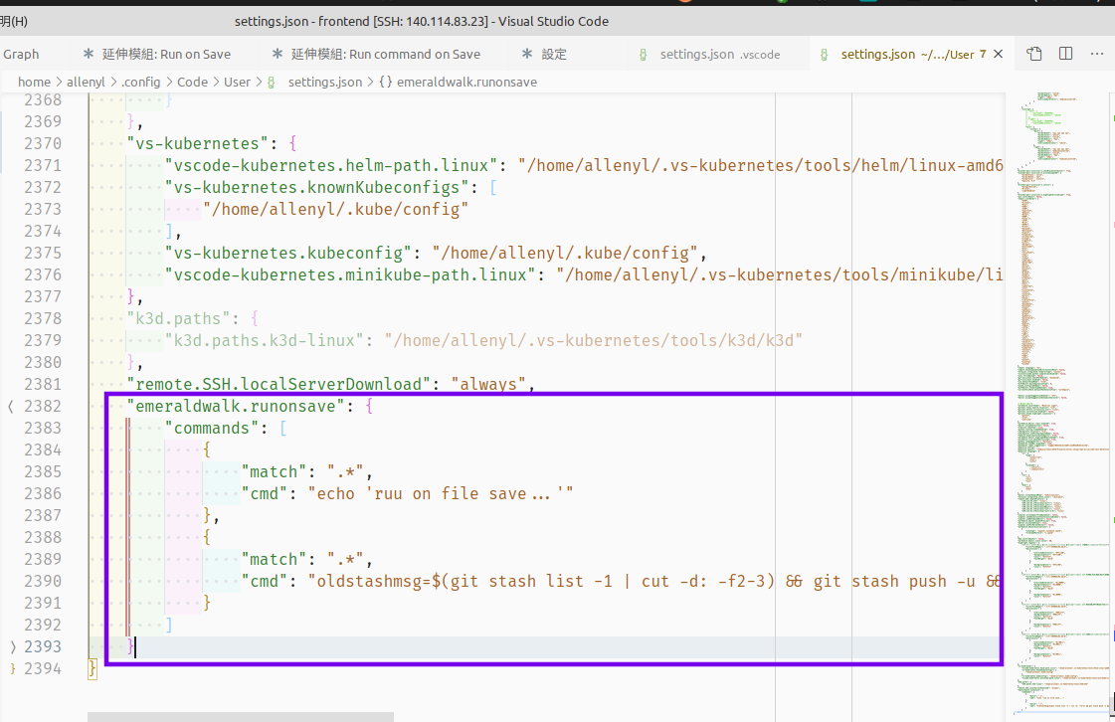This screenshot has height=722, width=1115.
Task: Click the bracket marker beside line 2393
Action: point(12,646)
